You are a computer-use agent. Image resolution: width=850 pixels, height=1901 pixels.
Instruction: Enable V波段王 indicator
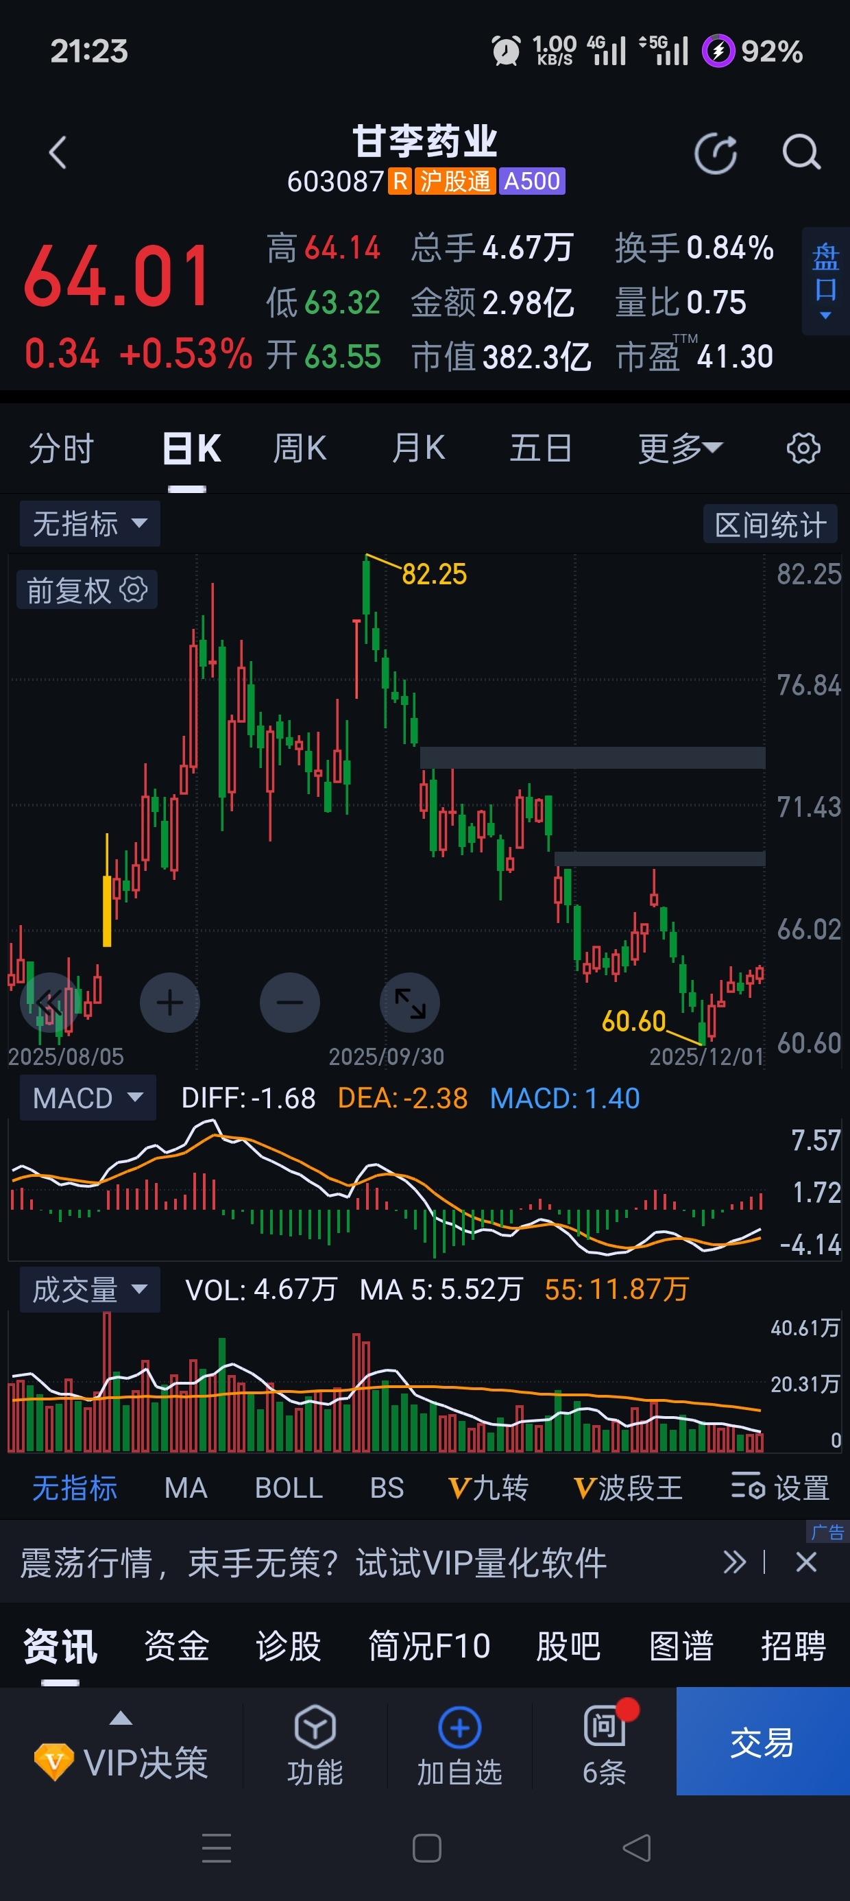click(628, 1487)
